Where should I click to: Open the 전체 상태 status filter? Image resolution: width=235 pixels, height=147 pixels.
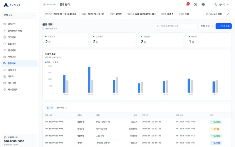(207, 26)
